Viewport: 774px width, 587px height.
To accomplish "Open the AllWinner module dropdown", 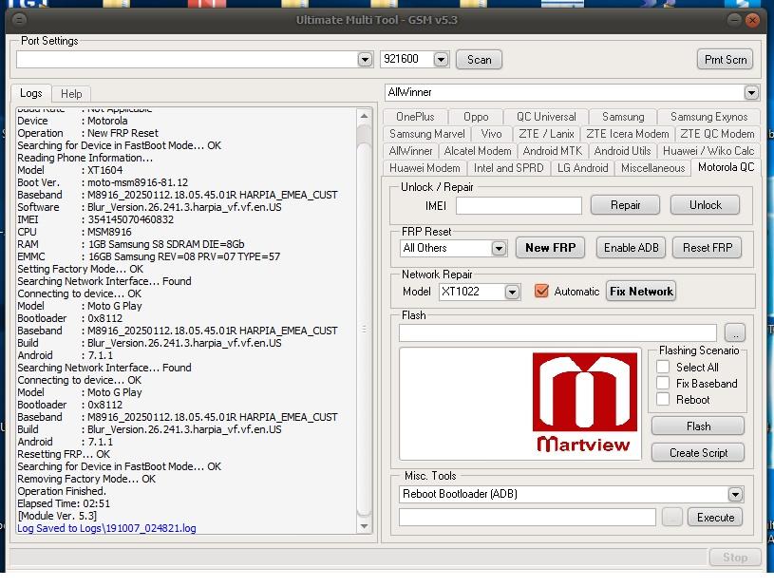I will 751,92.
